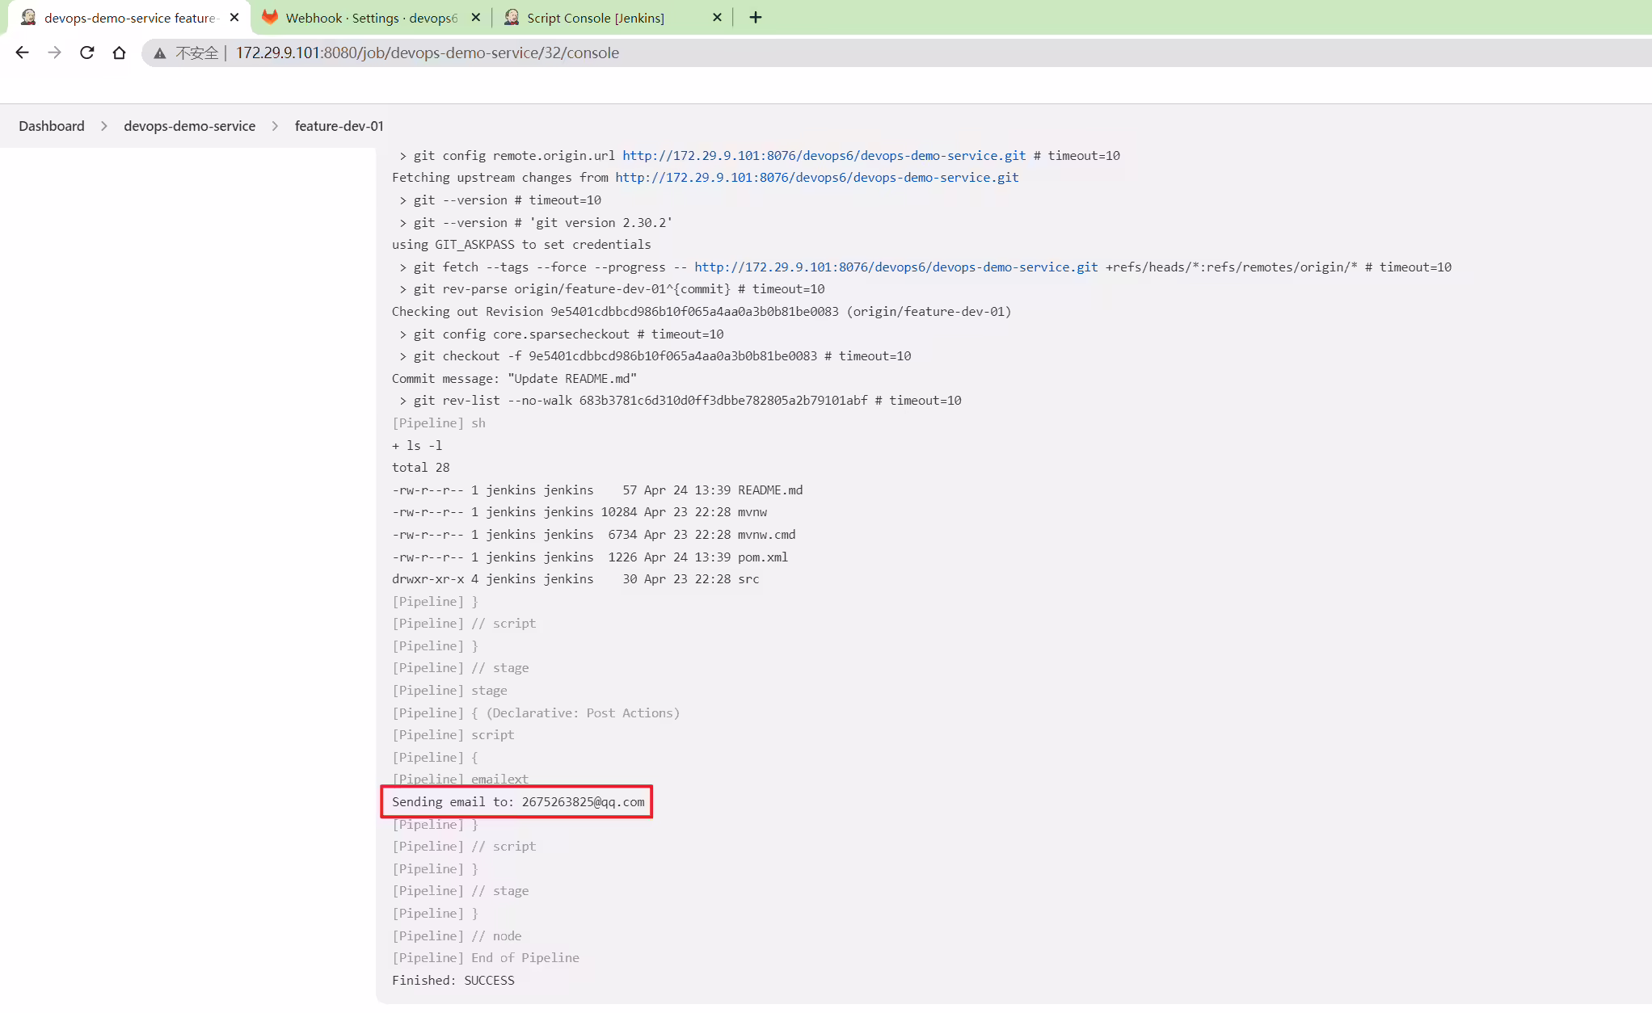Open devops-demo-service breadcrumb link
1652x1013 pixels.
click(x=190, y=126)
